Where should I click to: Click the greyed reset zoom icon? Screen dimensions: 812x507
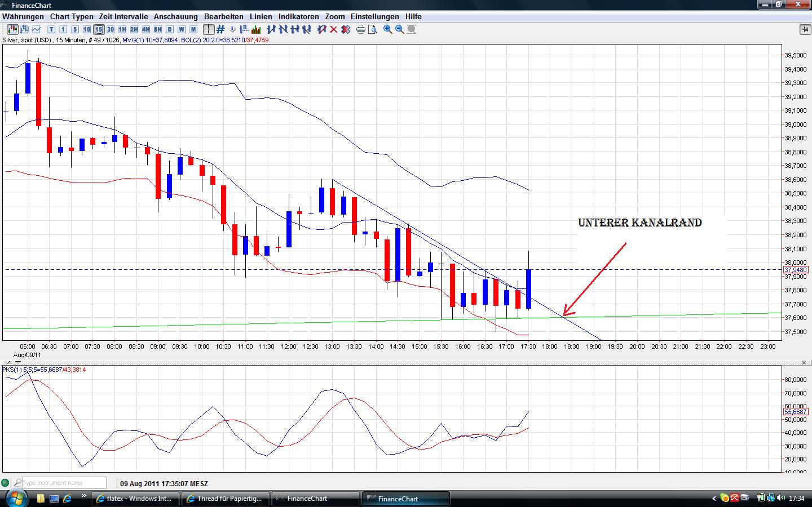412,29
